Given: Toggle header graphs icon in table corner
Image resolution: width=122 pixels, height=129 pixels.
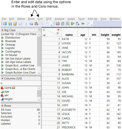Looking at the screenshot, I should (x=58, y=33).
